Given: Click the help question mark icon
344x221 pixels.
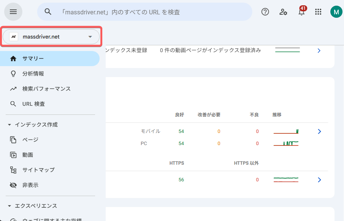Looking at the screenshot, I should 265,12.
